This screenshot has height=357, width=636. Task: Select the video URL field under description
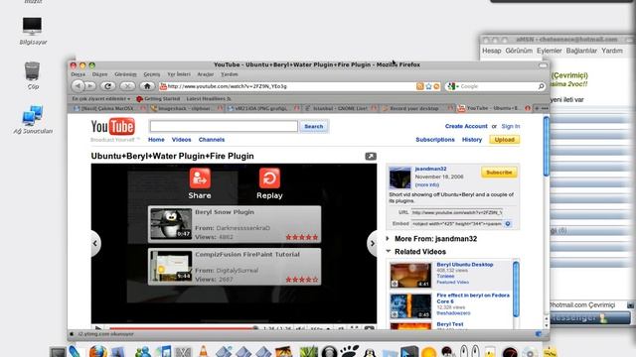click(x=457, y=212)
